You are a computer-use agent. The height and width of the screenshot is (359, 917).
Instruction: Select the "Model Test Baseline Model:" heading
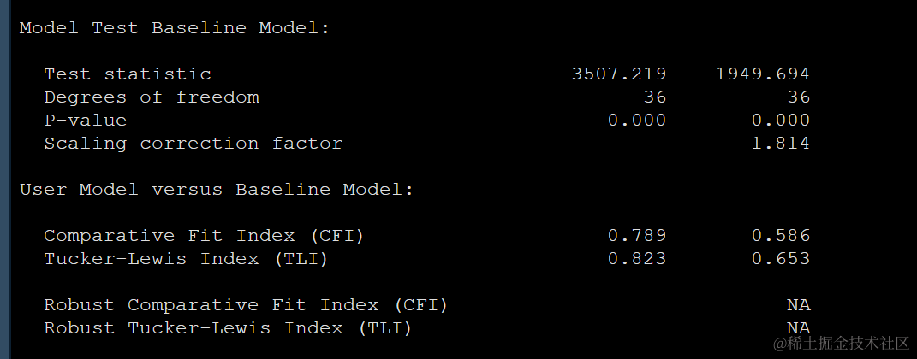click(175, 28)
